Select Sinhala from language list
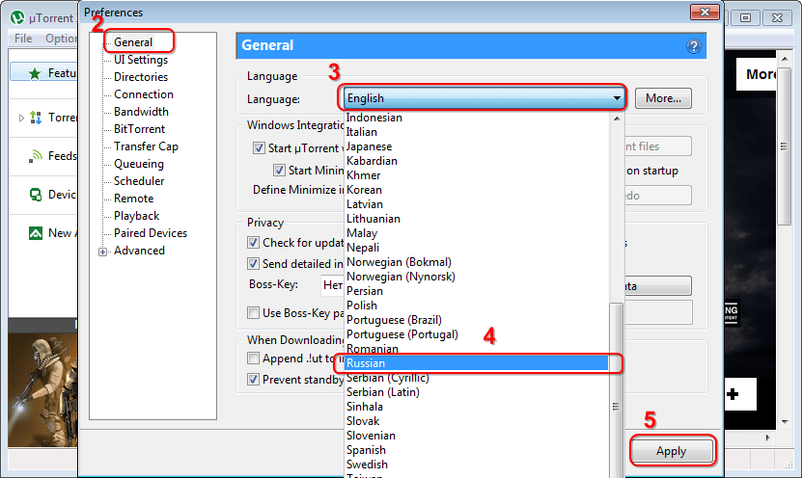The image size is (802, 478). coord(477,407)
